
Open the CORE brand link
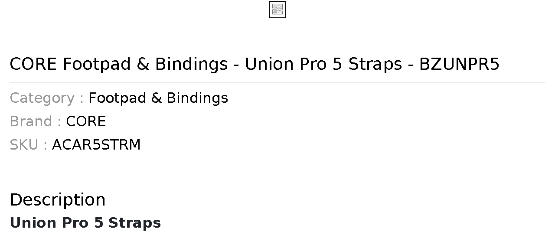pyautogui.click(x=86, y=121)
